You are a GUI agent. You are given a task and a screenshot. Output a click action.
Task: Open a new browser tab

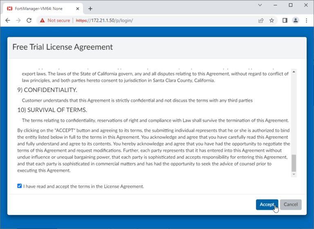click(90, 9)
